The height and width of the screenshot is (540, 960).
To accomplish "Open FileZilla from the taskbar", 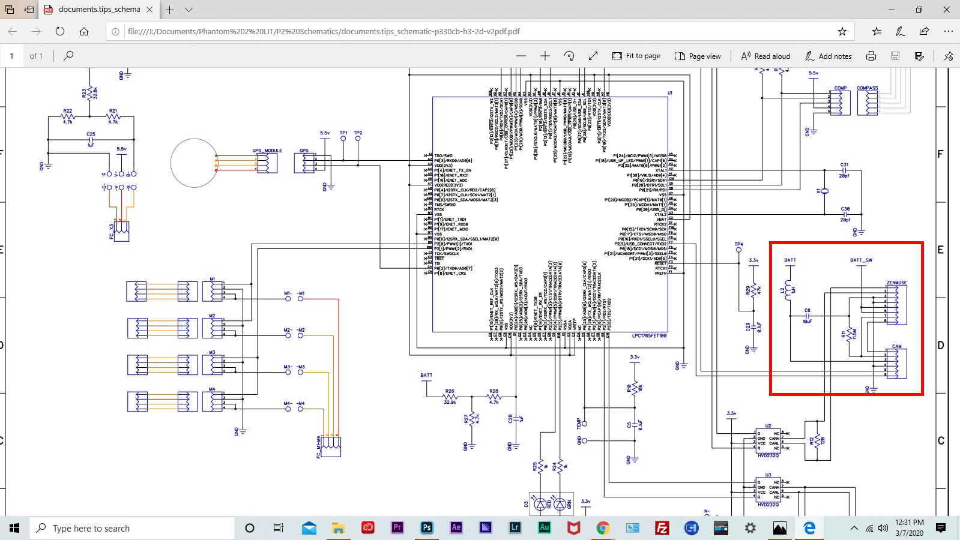I will (662, 528).
